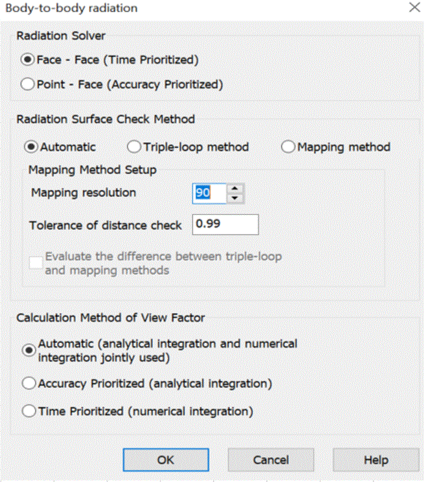Click the Tolerance of distance check field
This screenshot has width=424, height=482.
pyautogui.click(x=225, y=225)
